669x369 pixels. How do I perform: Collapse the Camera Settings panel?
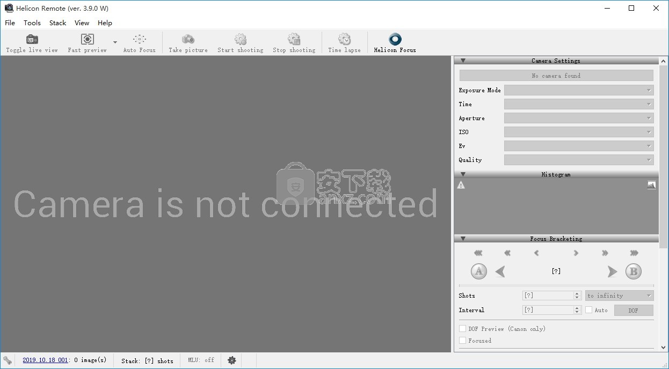tap(463, 61)
